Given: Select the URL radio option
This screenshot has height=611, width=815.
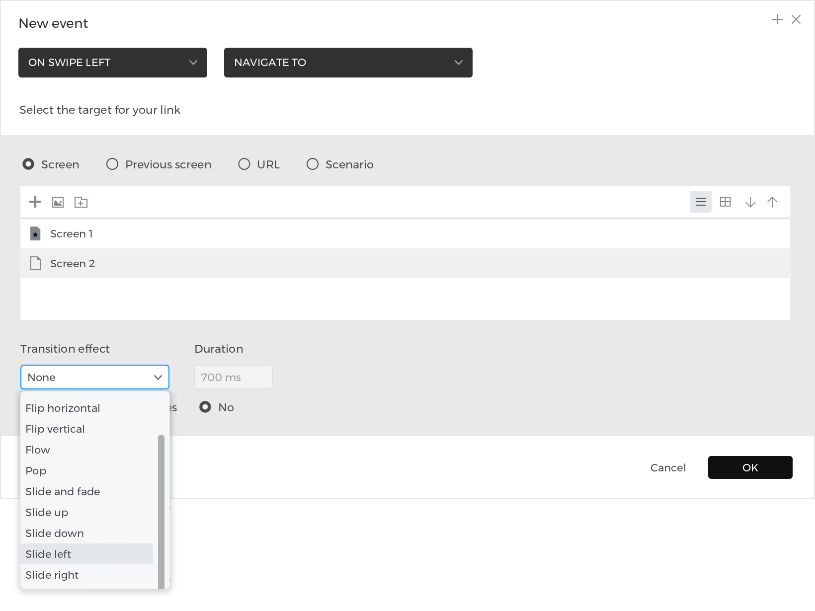Looking at the screenshot, I should [244, 164].
